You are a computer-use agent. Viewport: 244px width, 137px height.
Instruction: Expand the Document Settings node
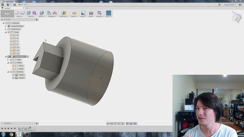tap(6, 26)
